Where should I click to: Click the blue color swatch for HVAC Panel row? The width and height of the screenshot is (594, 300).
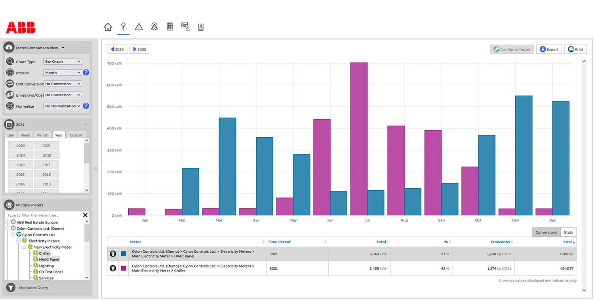pyautogui.click(x=123, y=254)
